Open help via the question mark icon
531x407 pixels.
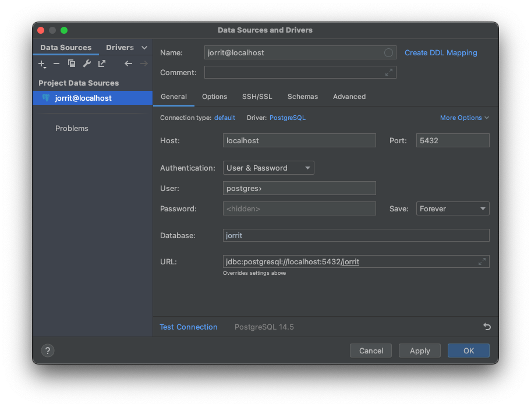coord(47,351)
